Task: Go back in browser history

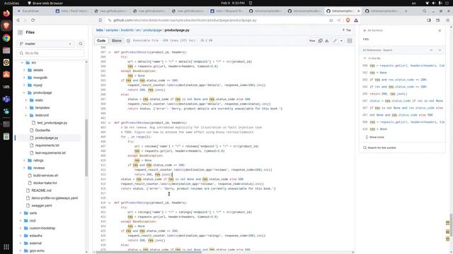Action: [18, 20]
